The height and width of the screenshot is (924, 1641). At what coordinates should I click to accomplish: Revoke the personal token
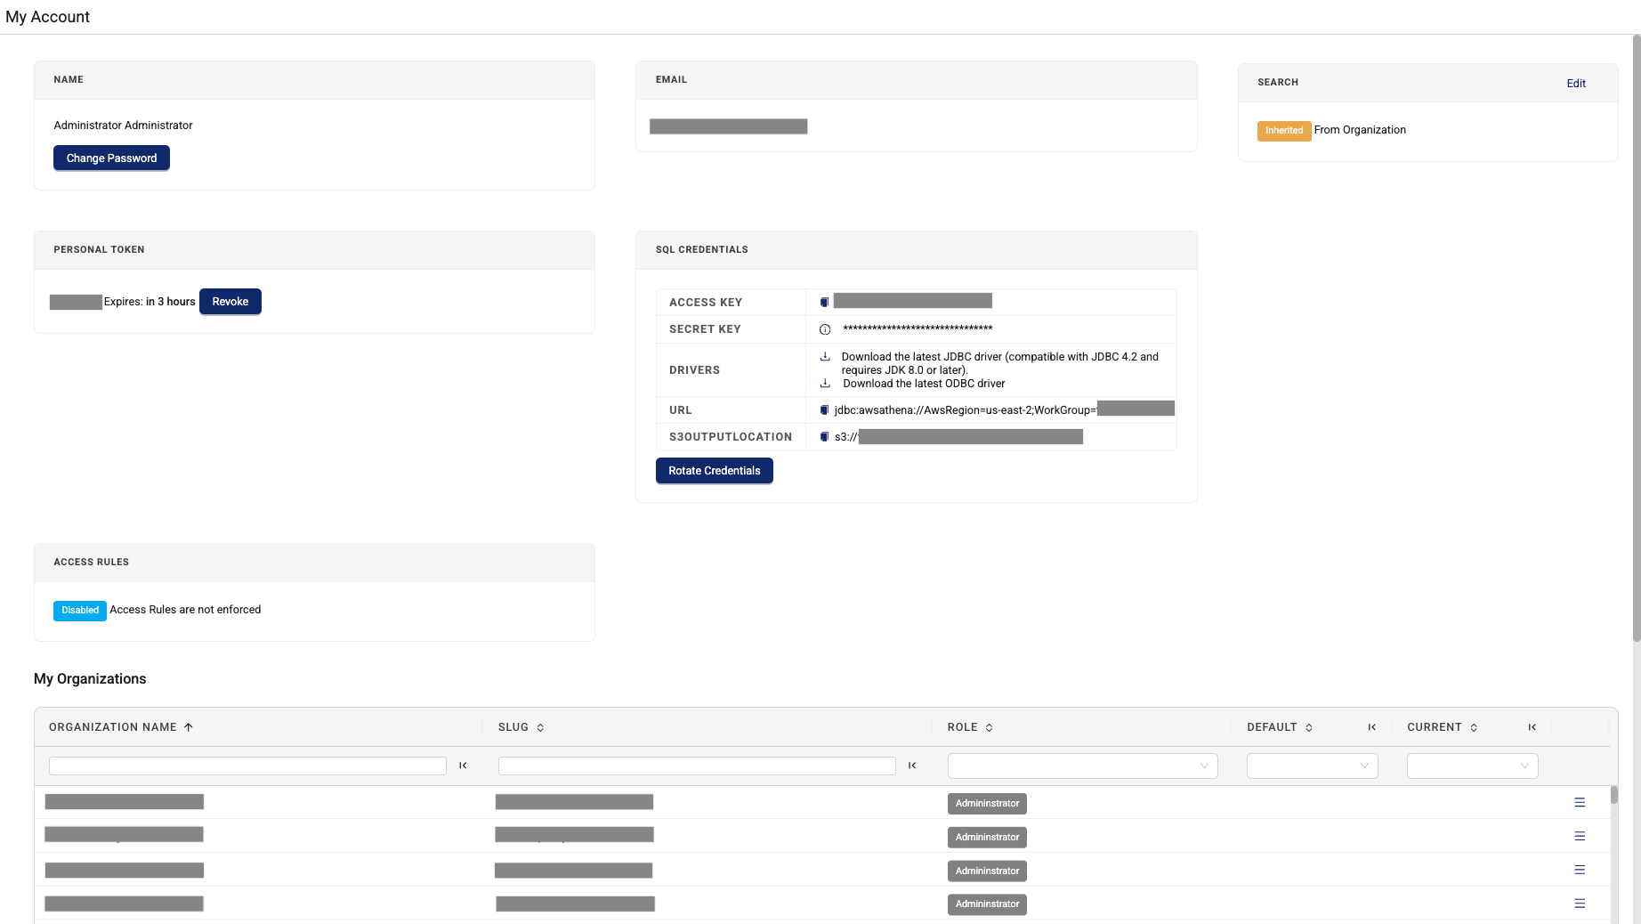pyautogui.click(x=230, y=302)
